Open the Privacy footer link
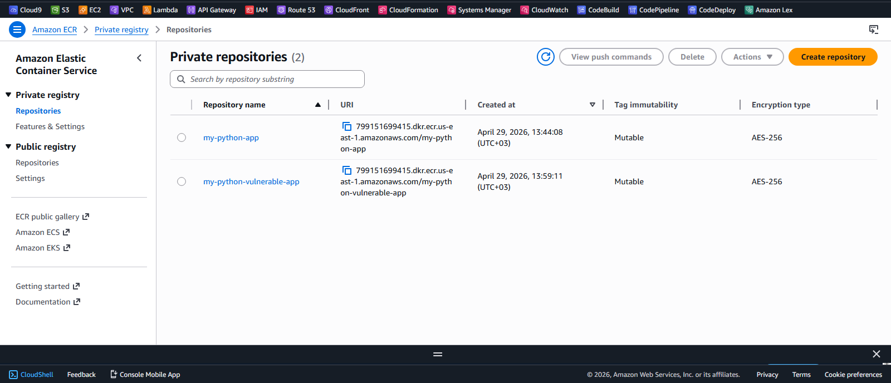The image size is (891, 383). pos(767,375)
